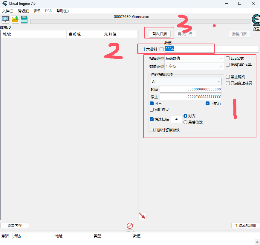This screenshot has height=245, width=260.
Task: Open Cheat Engine settings logo icon
Action: pos(256,20)
